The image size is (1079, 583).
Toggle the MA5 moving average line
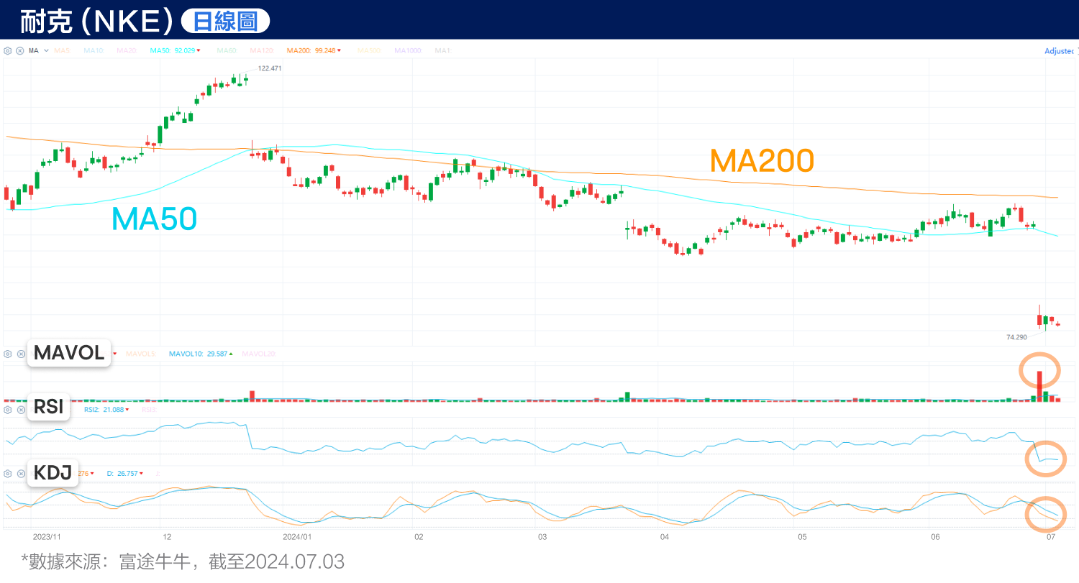62,50
